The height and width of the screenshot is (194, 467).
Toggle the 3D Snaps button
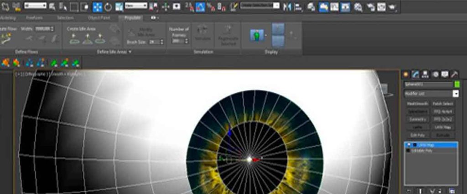[189, 6]
